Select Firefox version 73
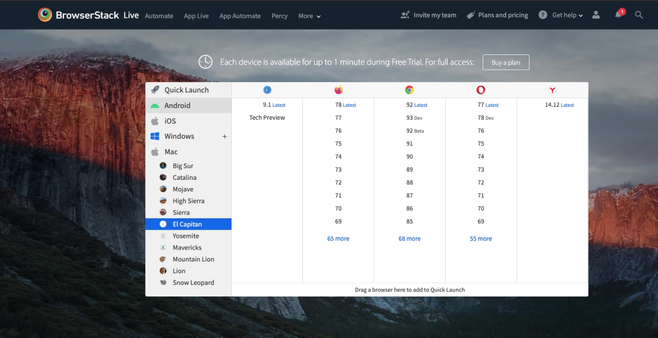Screen dimensions: 658x338 pyautogui.click(x=338, y=170)
